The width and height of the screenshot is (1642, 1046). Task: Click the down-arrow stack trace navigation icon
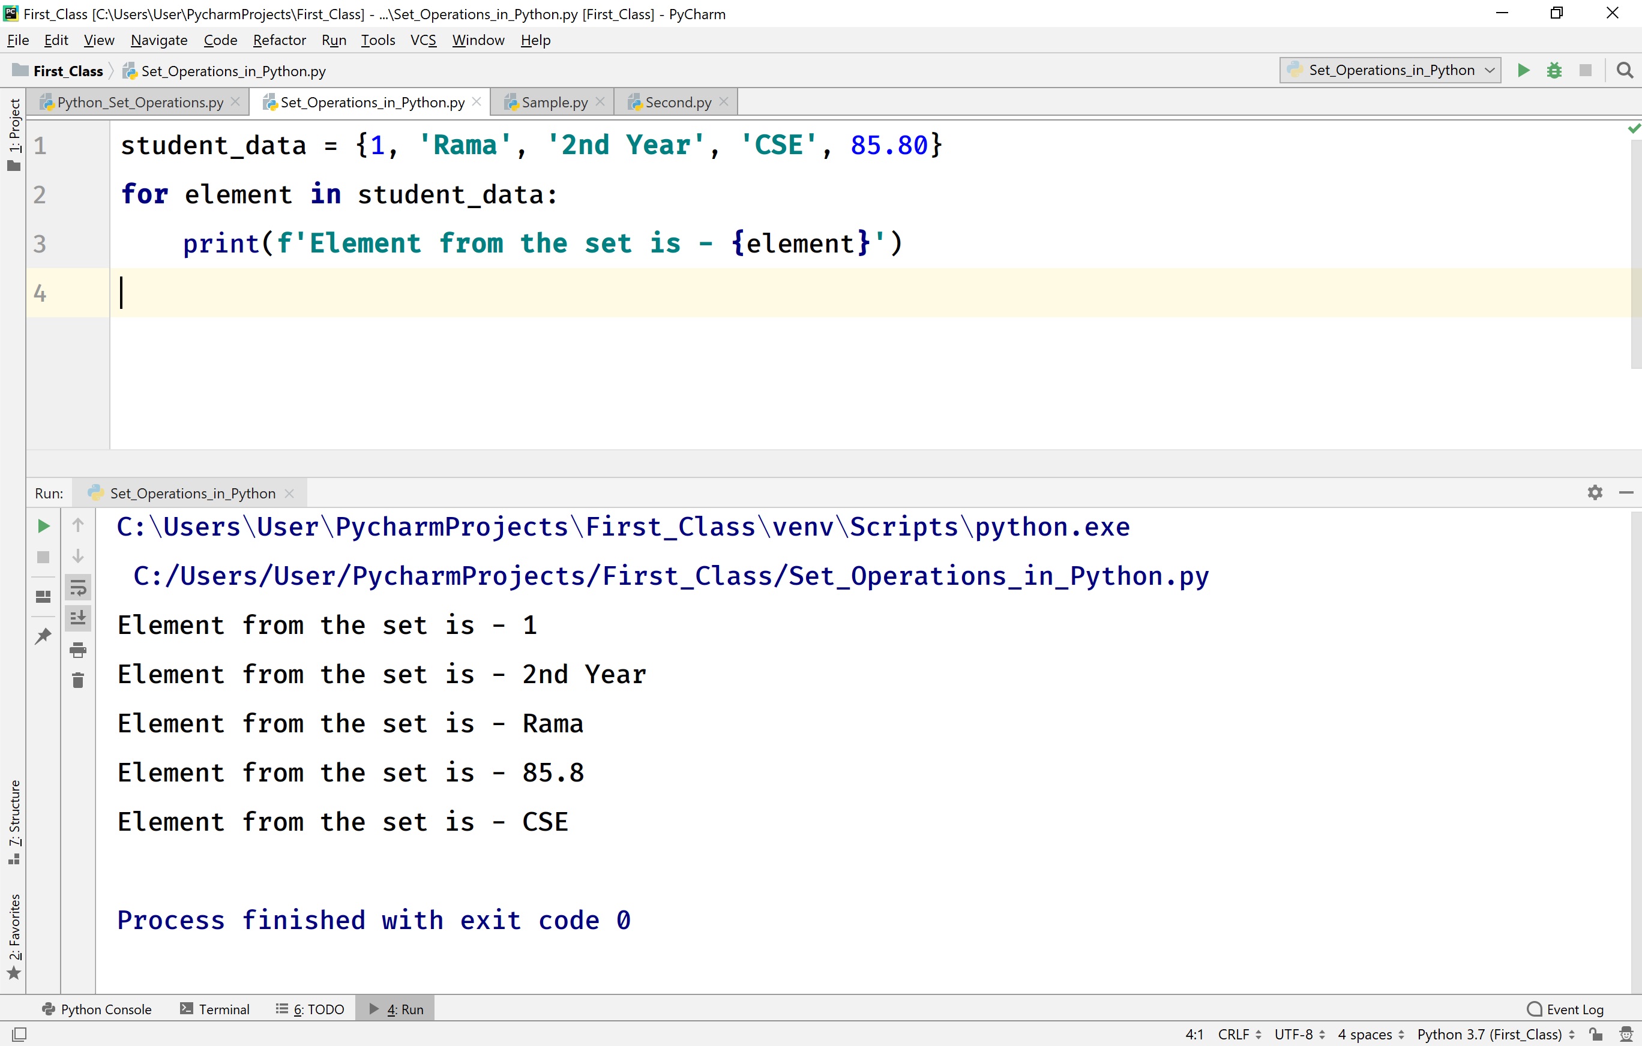[78, 557]
